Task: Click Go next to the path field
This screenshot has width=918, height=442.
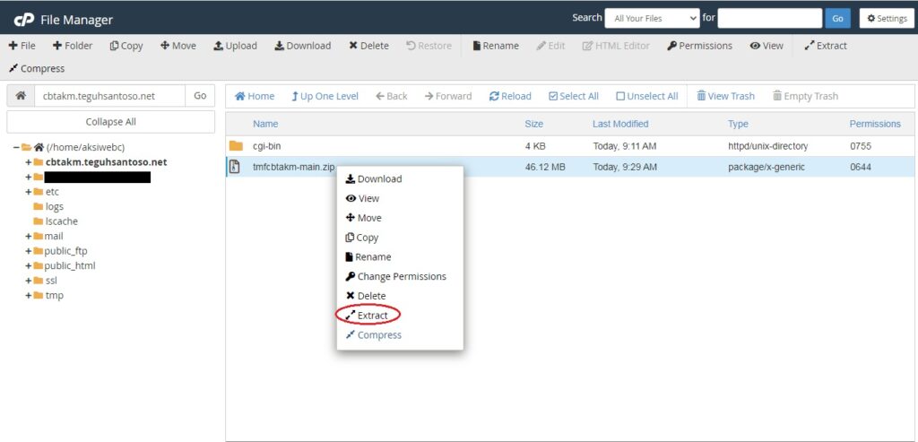Action: coord(200,96)
